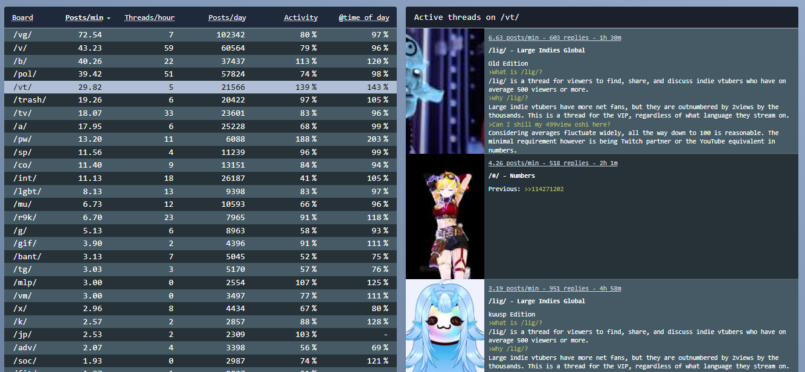Click the /#/ - Numbers thread title

(512, 176)
